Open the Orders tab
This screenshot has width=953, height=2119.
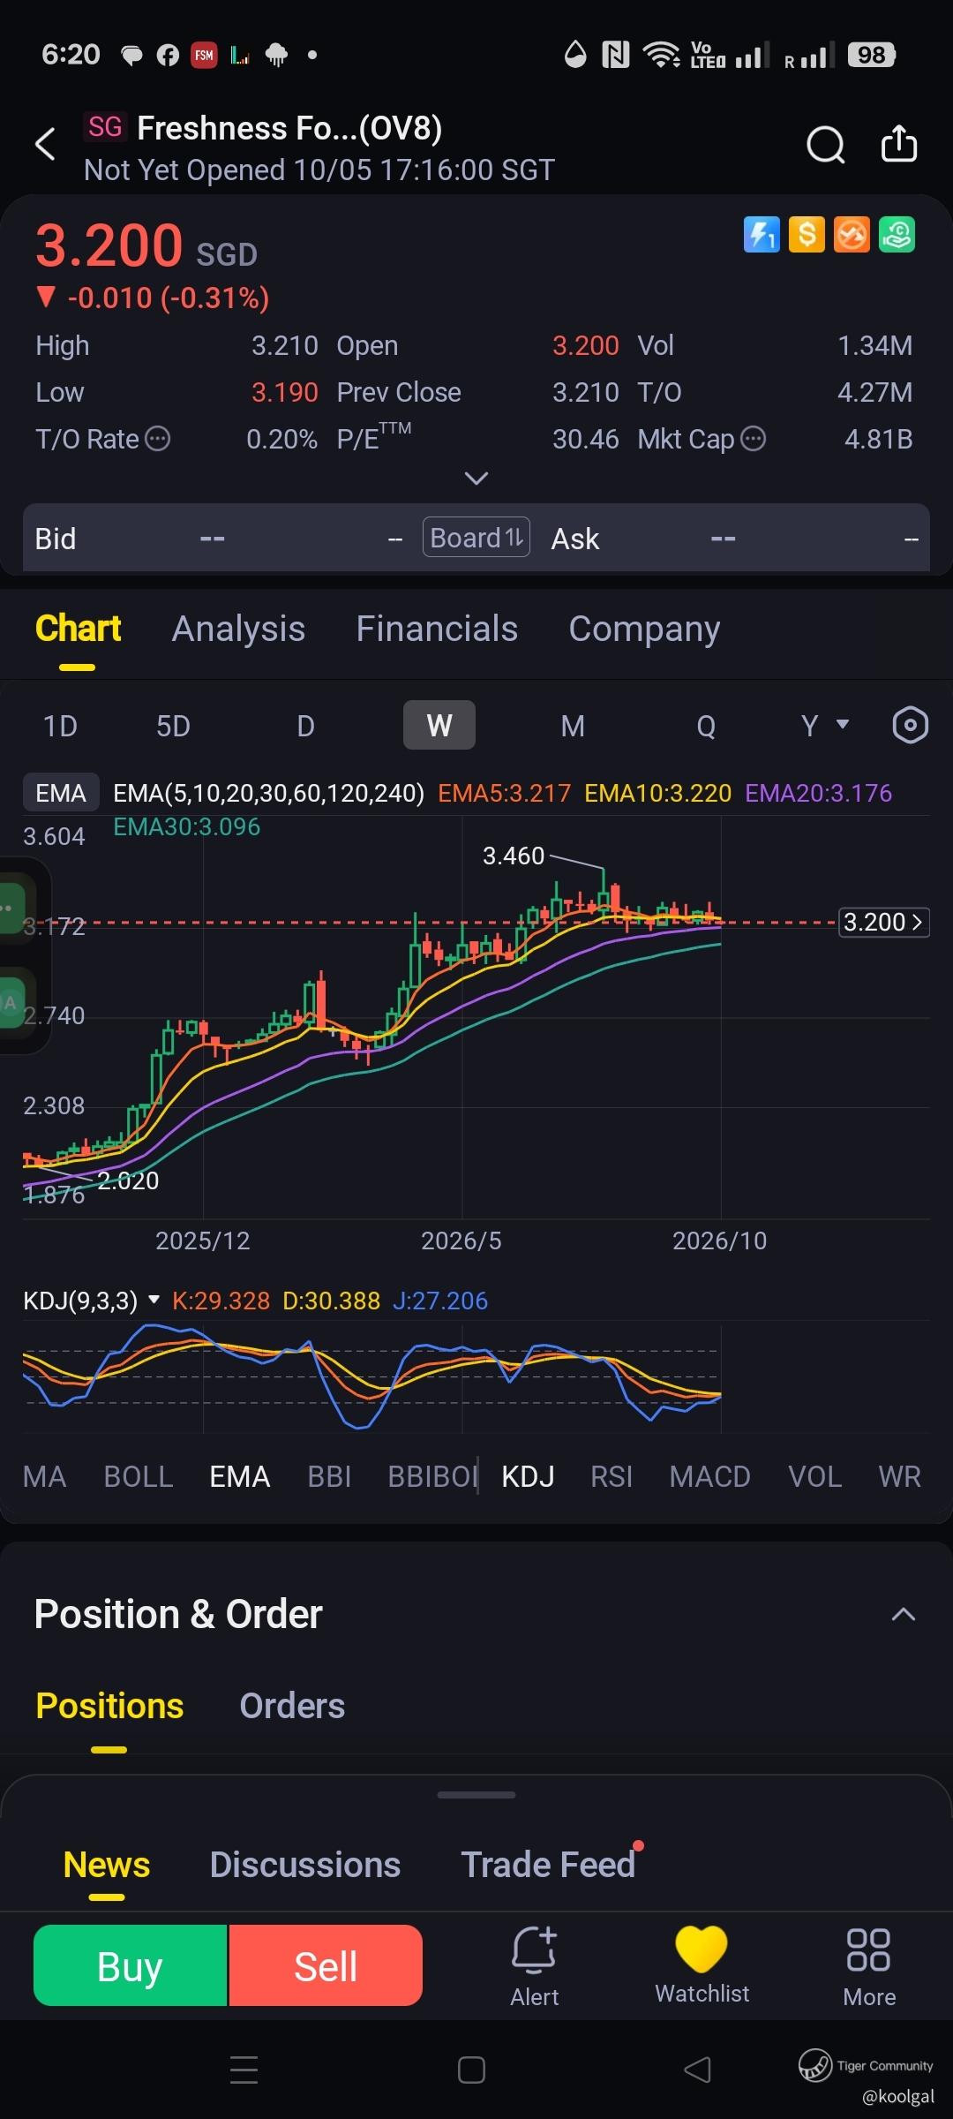(292, 1706)
